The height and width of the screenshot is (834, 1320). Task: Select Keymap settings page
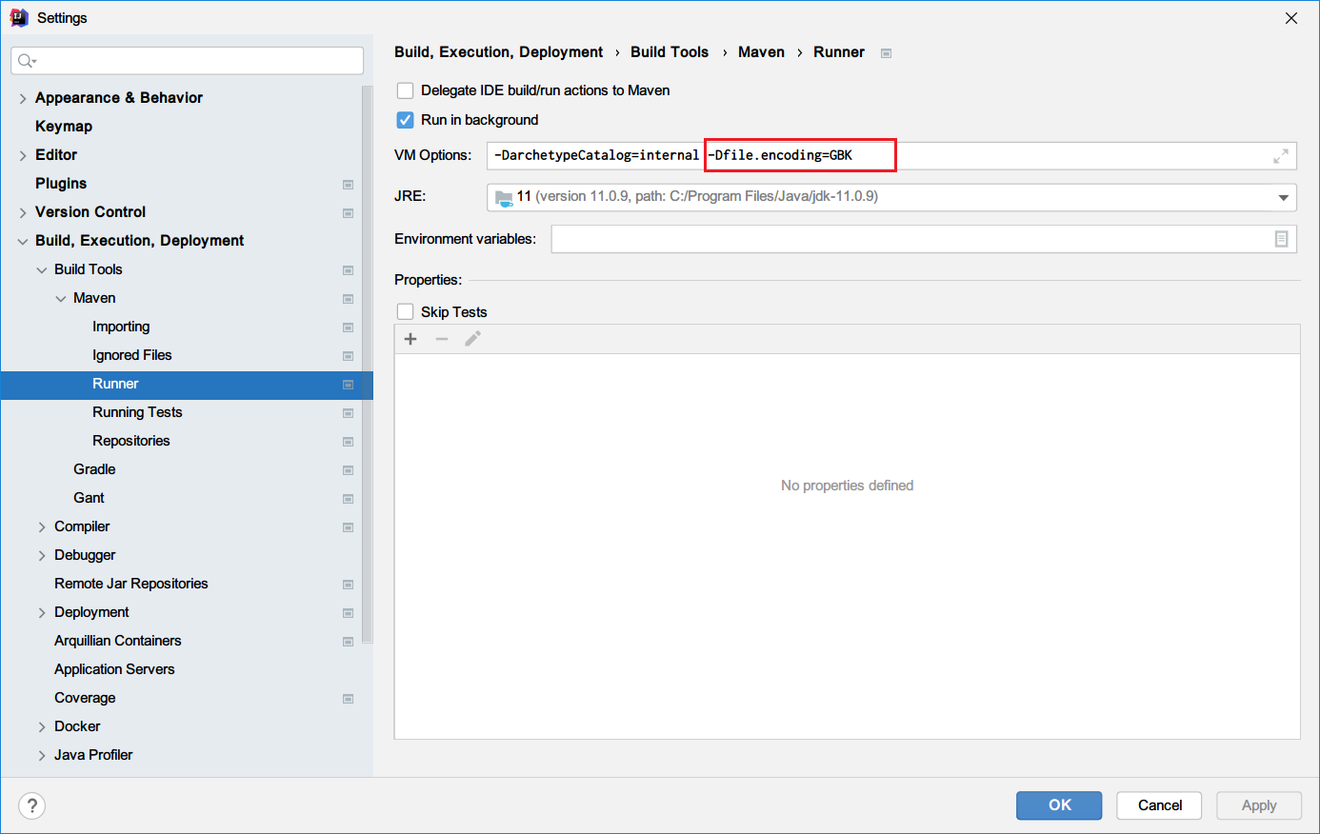(x=64, y=127)
